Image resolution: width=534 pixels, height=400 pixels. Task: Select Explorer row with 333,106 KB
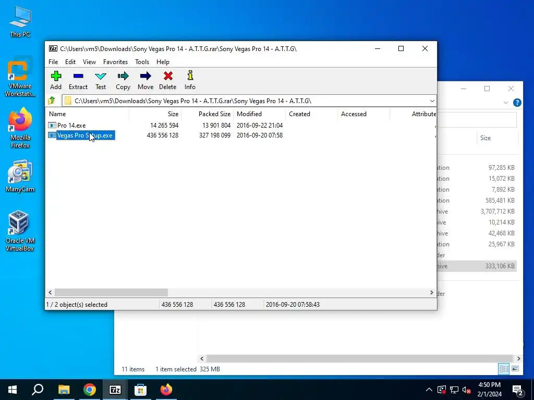pyautogui.click(x=477, y=266)
